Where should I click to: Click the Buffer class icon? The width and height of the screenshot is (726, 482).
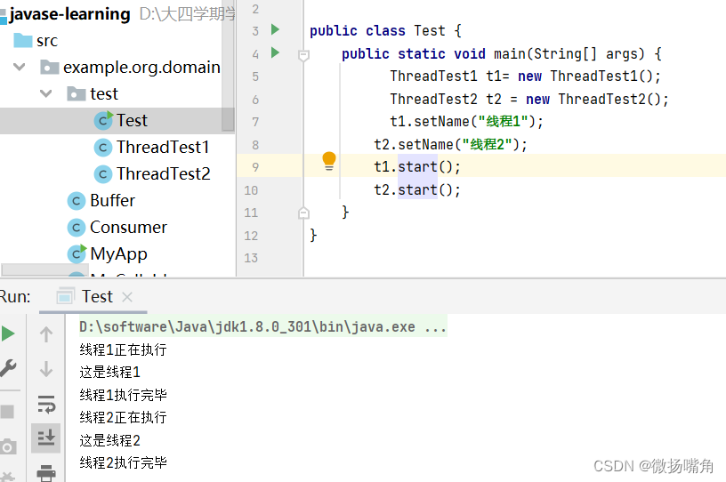(77, 201)
